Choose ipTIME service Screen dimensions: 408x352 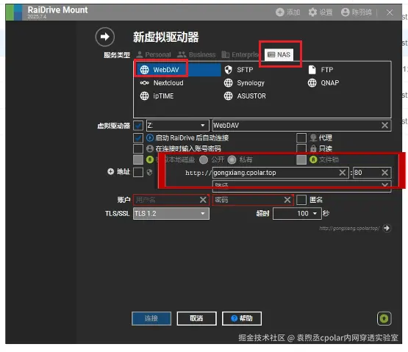point(157,96)
